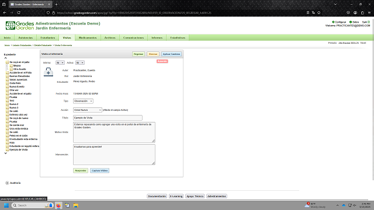Click the browser forward arrow

point(12,13)
